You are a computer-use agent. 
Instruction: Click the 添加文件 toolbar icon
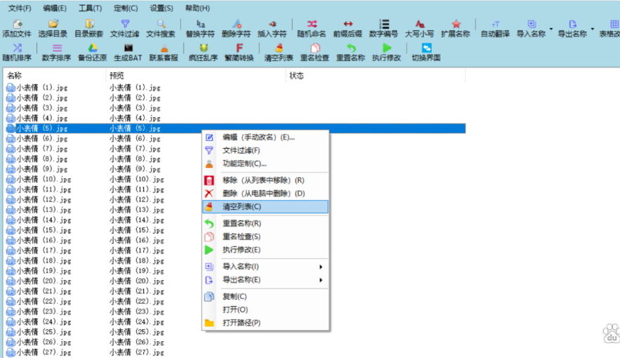click(x=17, y=25)
